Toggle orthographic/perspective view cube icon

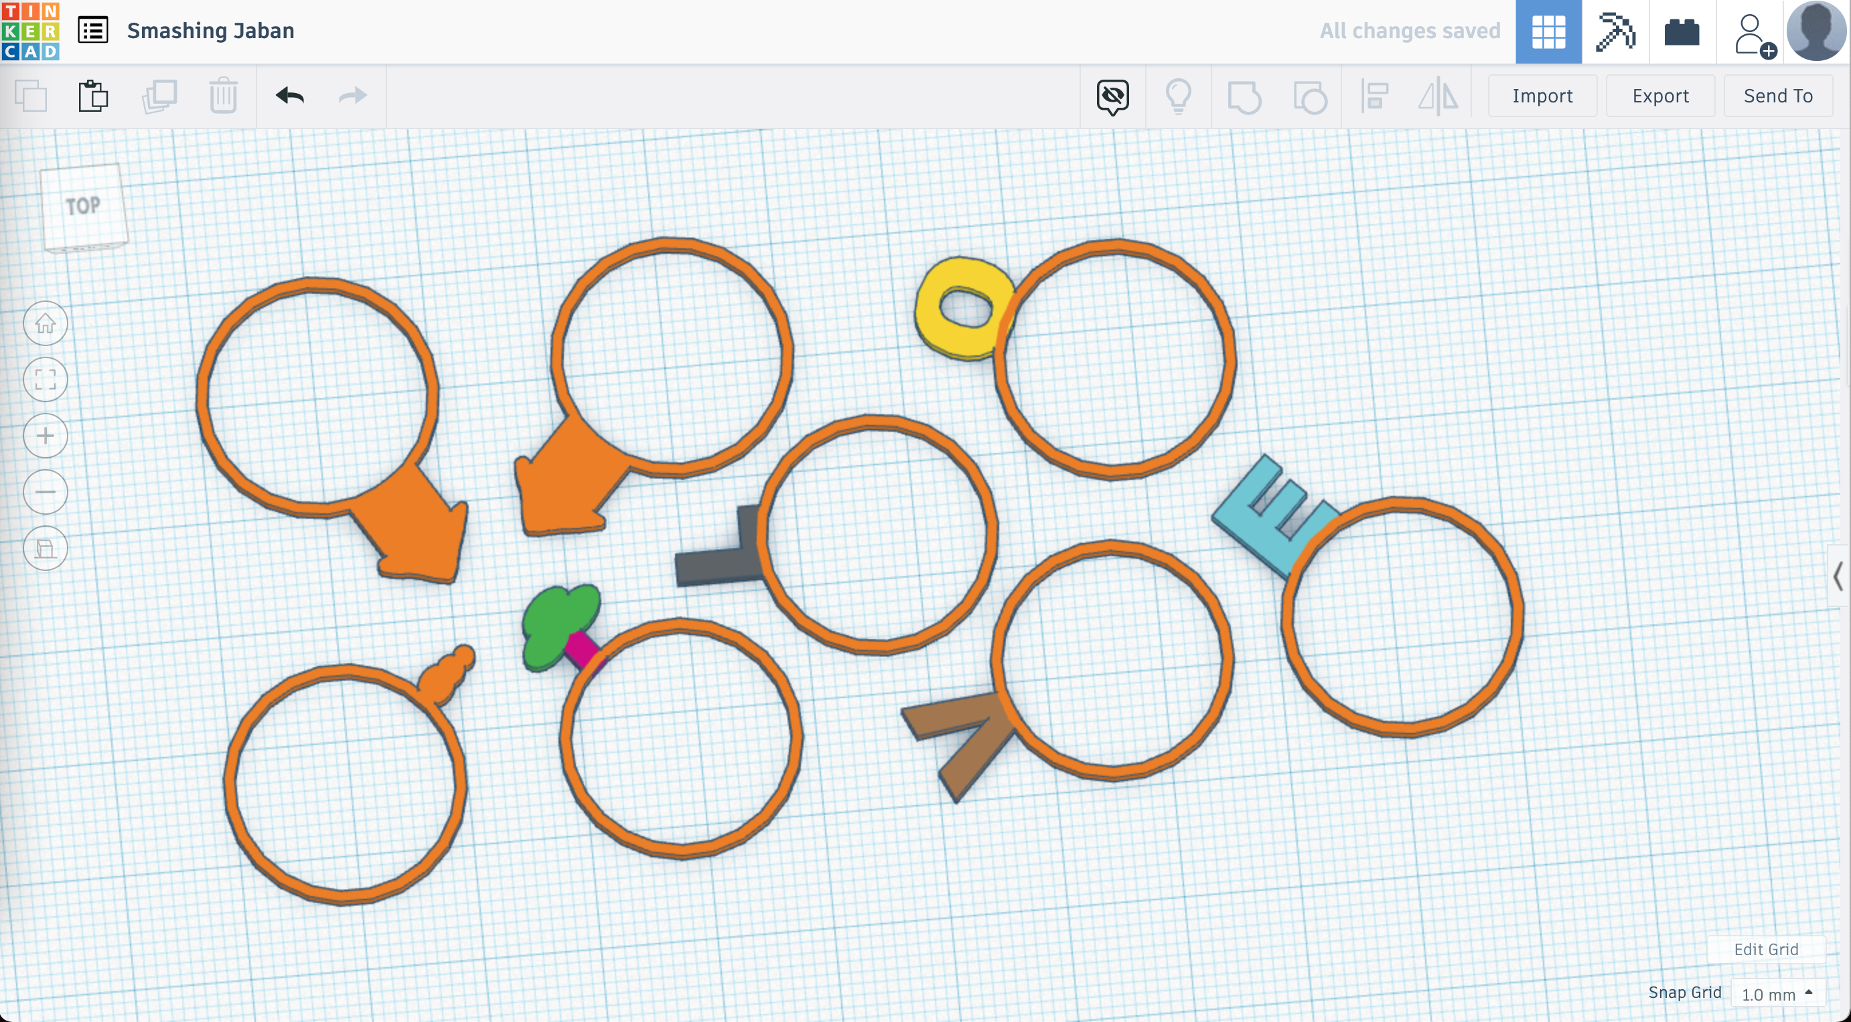click(46, 549)
